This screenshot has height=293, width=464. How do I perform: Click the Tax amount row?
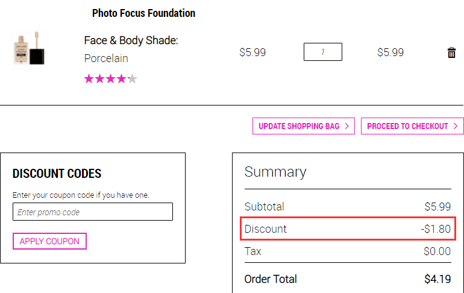tap(348, 251)
